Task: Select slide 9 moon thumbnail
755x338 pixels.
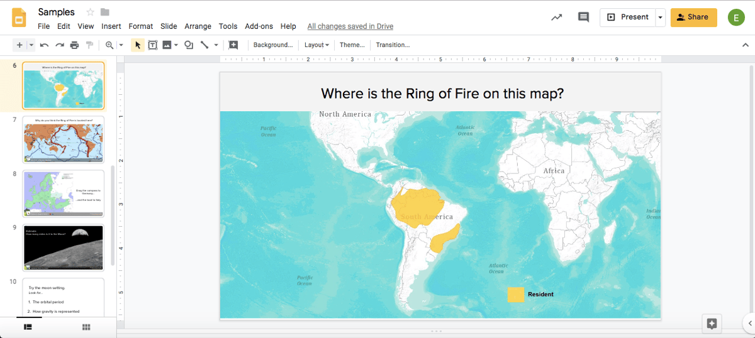Action: [63, 248]
